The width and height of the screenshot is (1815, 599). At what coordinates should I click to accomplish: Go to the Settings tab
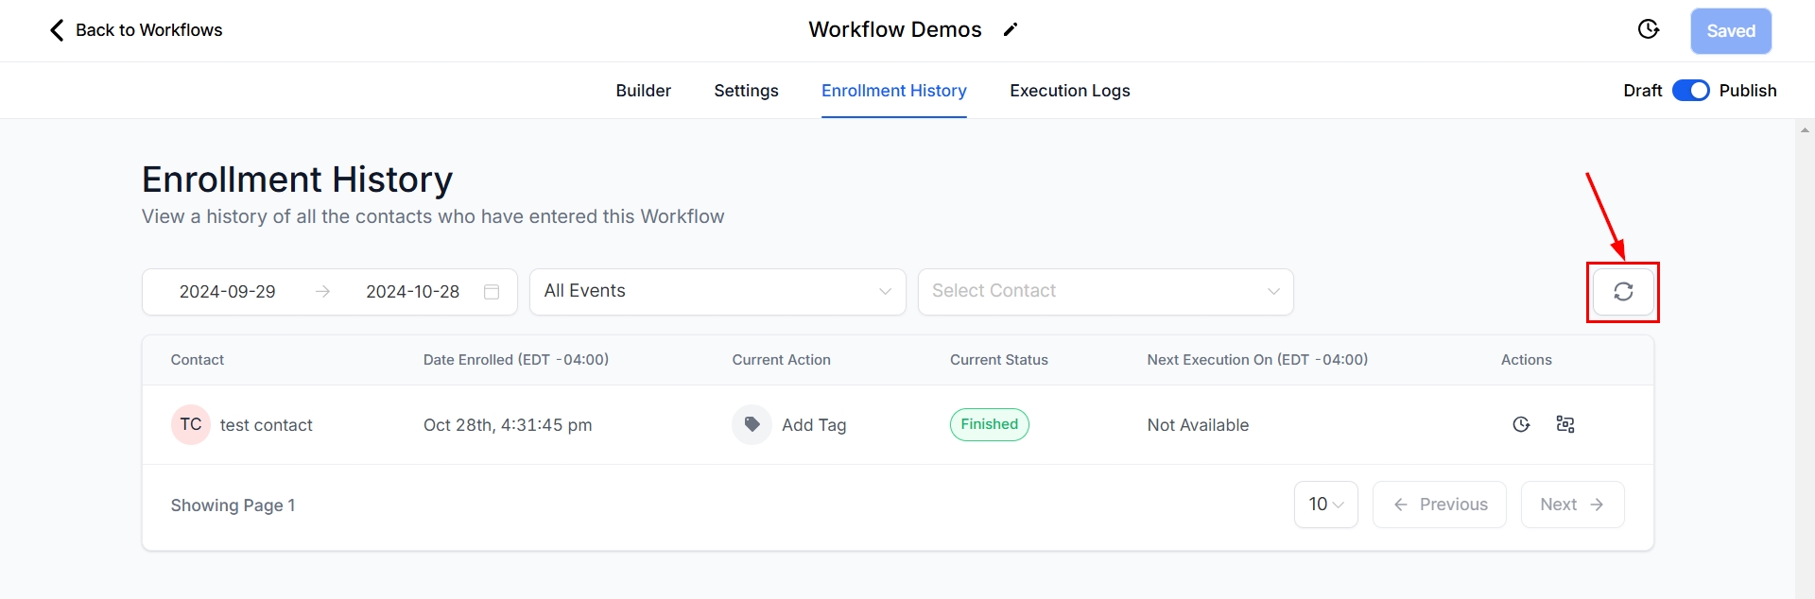746,91
